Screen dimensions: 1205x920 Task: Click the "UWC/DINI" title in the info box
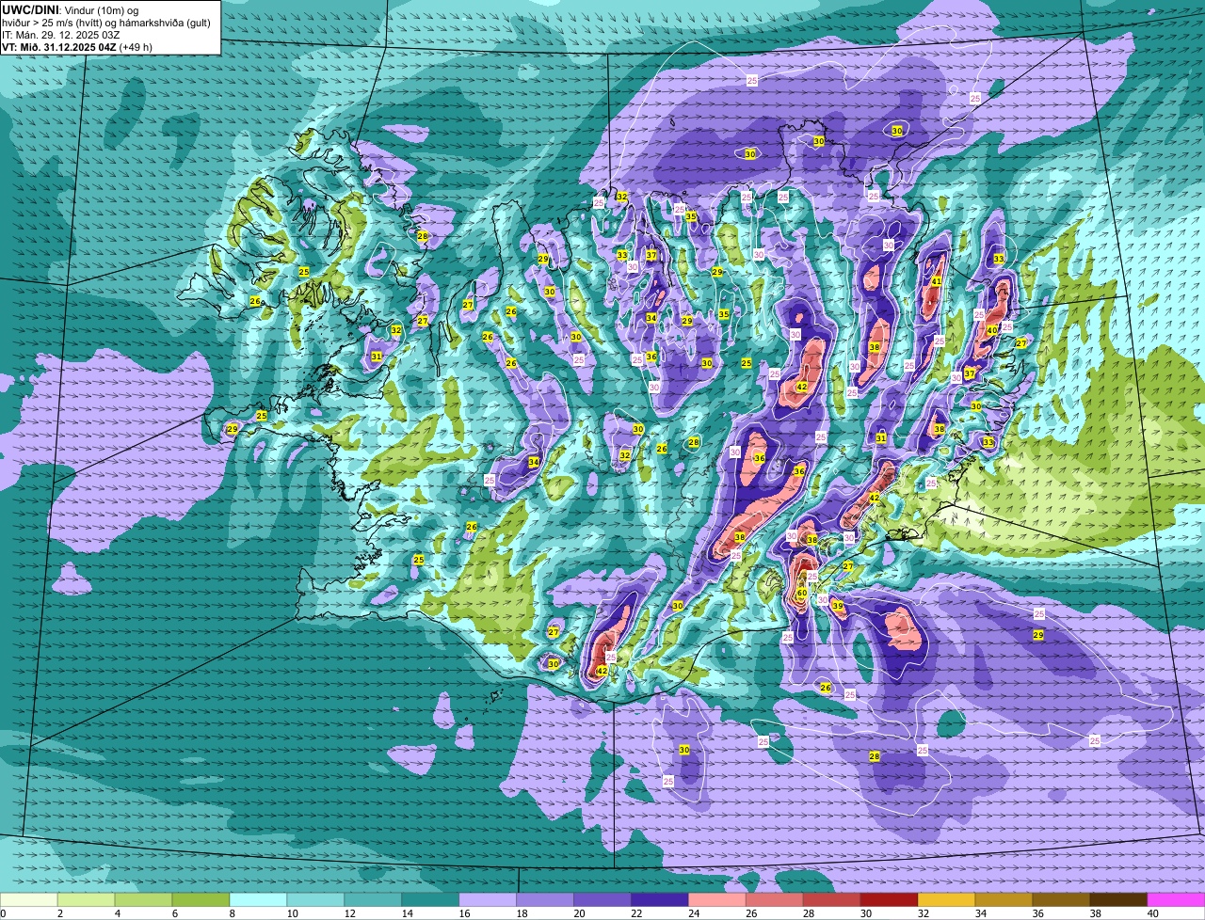click(28, 9)
